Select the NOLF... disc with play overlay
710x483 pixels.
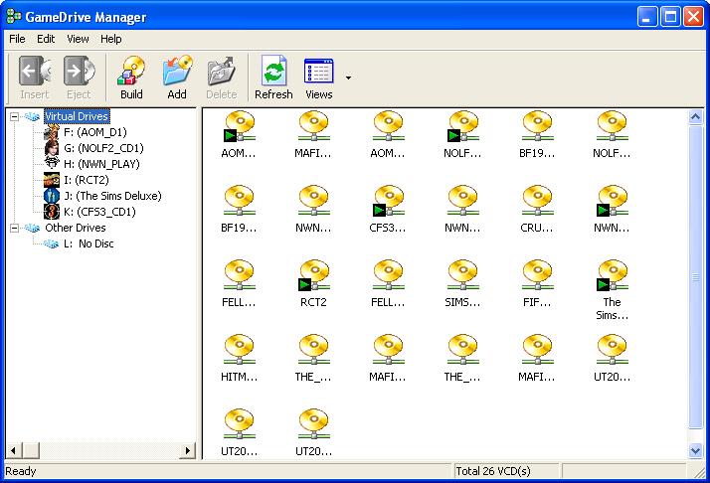click(x=462, y=126)
